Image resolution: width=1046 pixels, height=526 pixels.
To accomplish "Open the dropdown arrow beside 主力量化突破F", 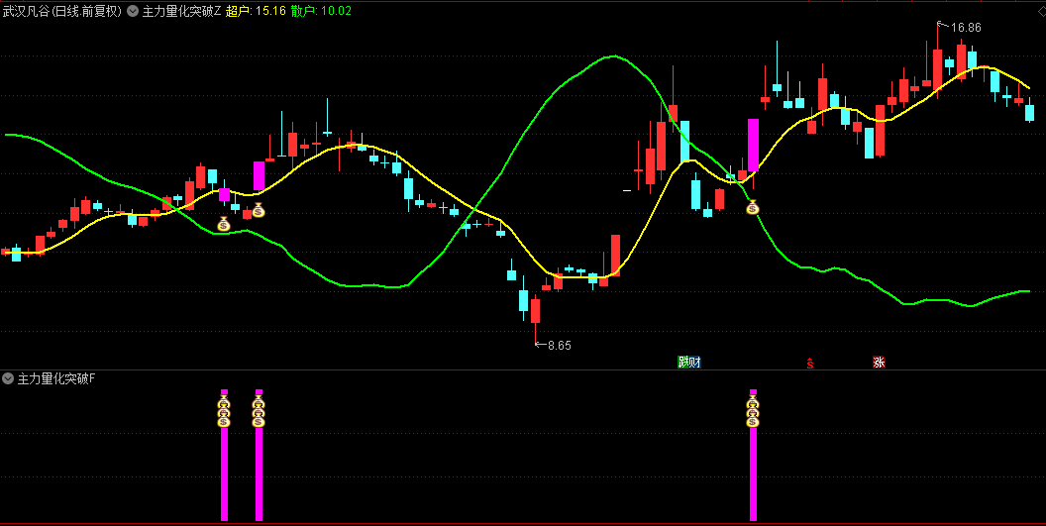I will (8, 378).
